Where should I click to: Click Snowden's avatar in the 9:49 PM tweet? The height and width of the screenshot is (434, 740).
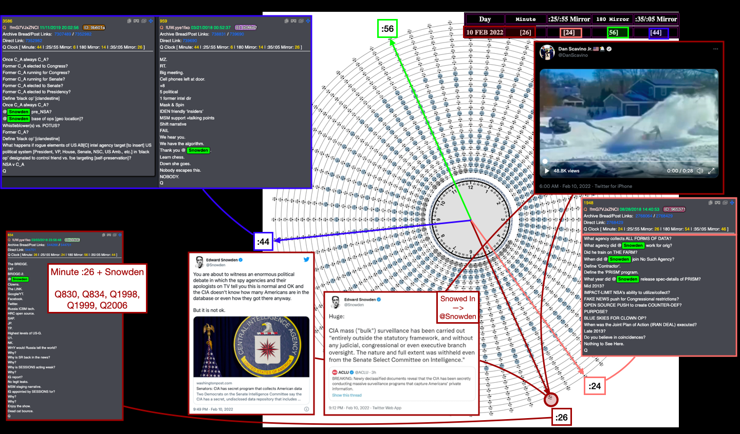point(199,262)
